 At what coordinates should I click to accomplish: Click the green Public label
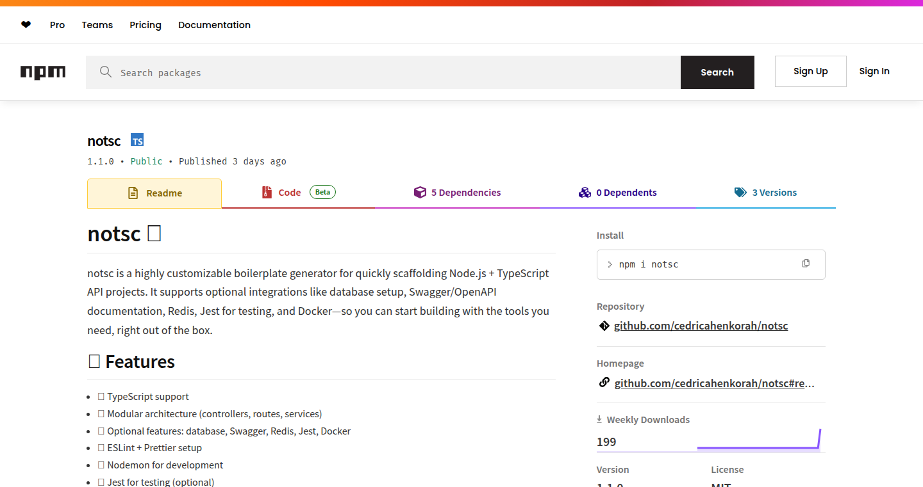pyautogui.click(x=147, y=161)
